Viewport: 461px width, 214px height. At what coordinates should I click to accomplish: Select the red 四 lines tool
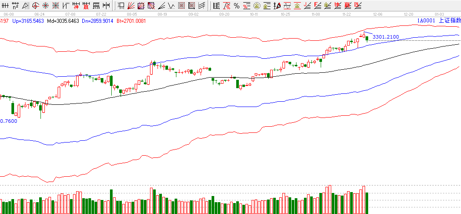tap(358, 6)
